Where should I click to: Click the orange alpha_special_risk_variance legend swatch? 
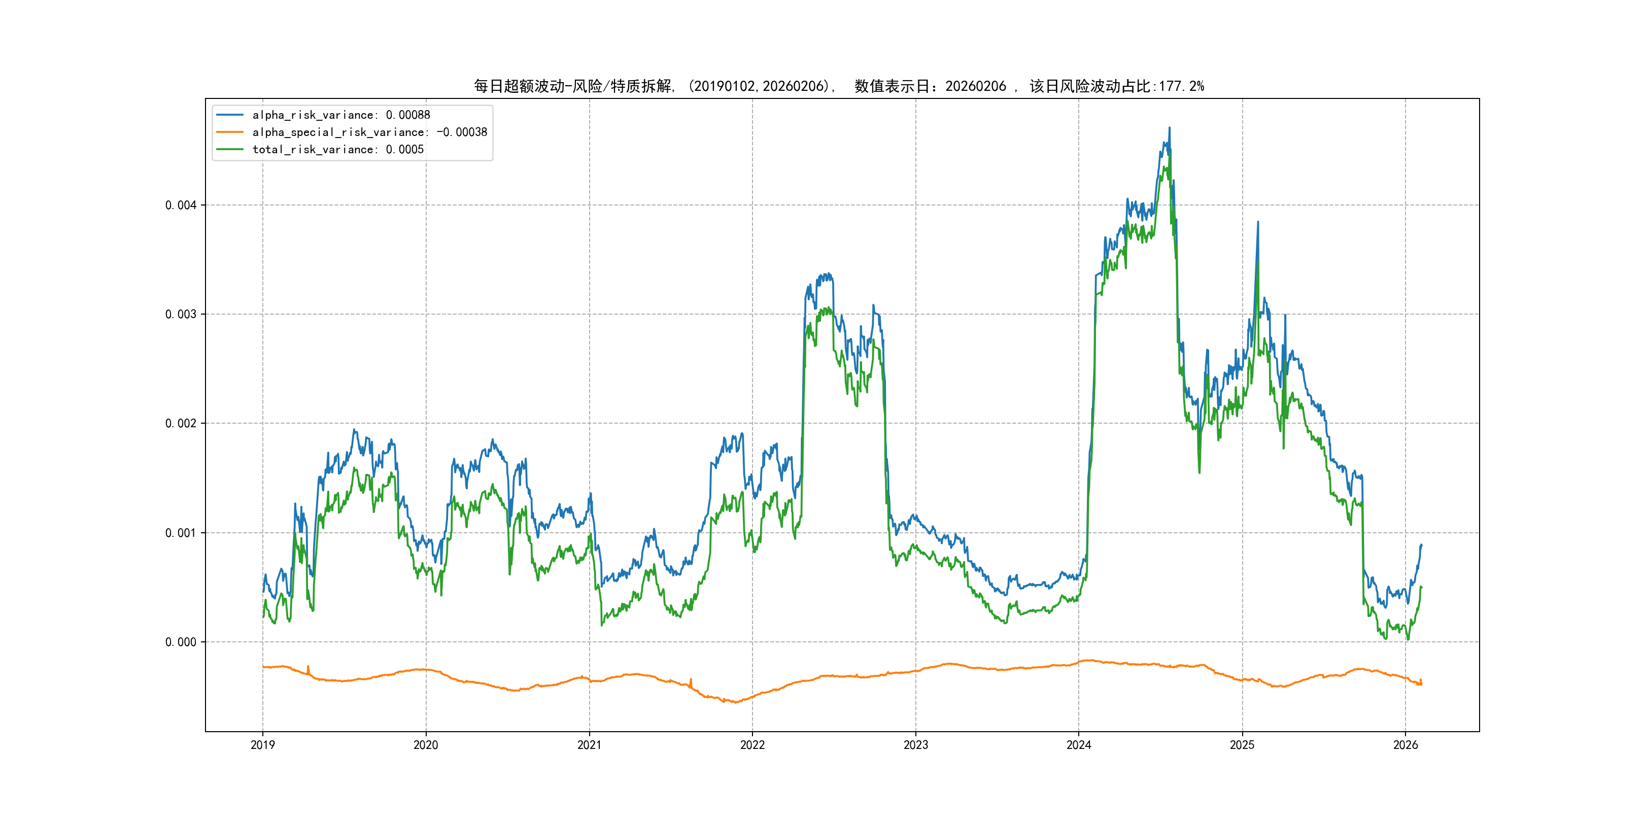coord(230,132)
